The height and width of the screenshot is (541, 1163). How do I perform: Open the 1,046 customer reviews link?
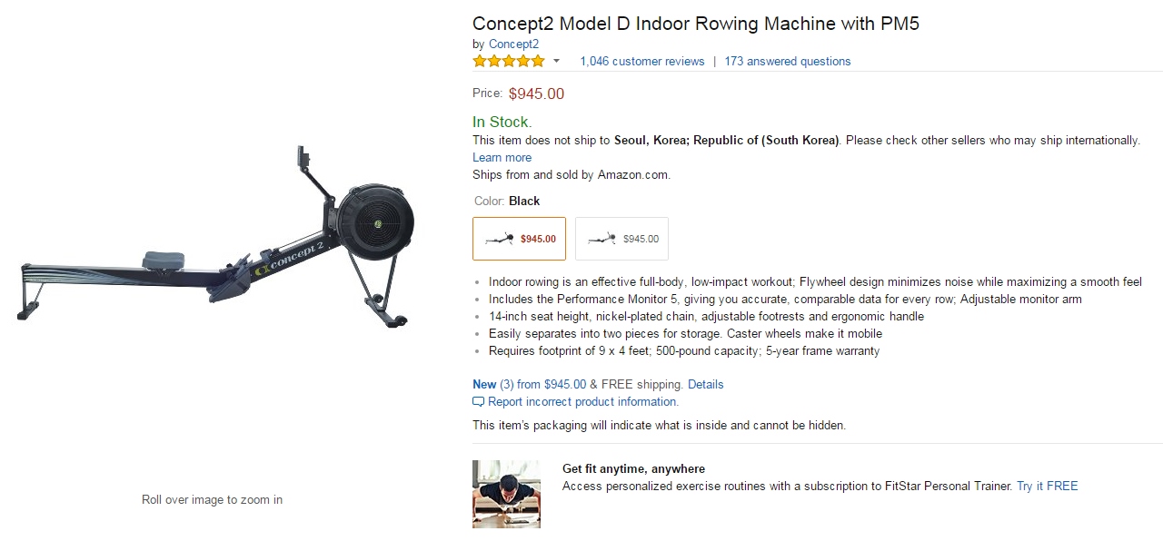coord(642,62)
